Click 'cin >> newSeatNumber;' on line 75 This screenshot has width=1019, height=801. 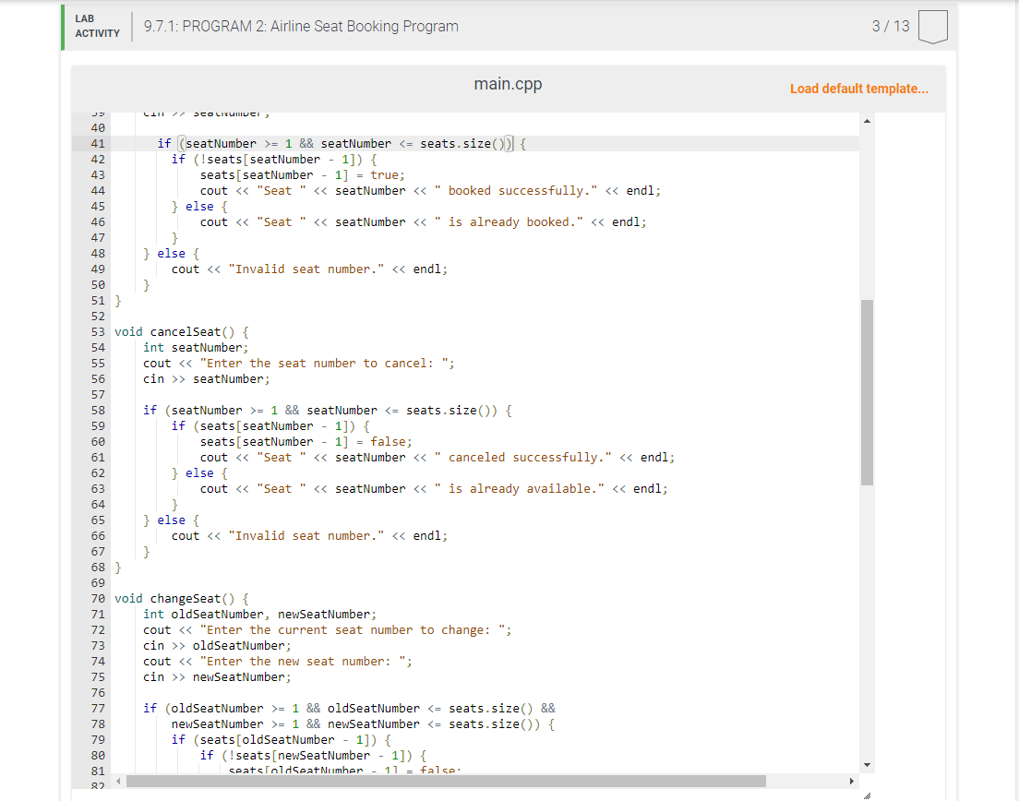(x=217, y=677)
